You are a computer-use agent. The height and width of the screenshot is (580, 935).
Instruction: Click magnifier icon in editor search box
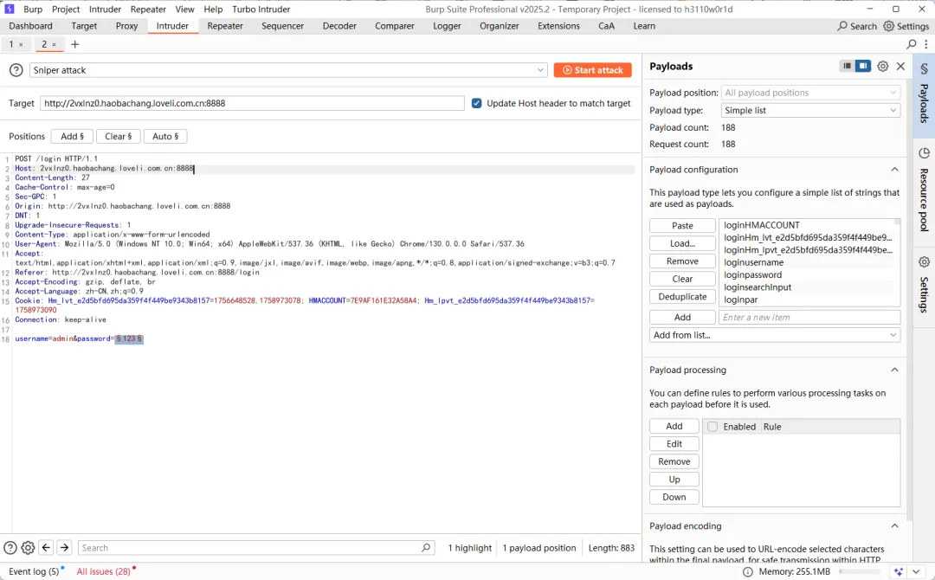tap(426, 548)
